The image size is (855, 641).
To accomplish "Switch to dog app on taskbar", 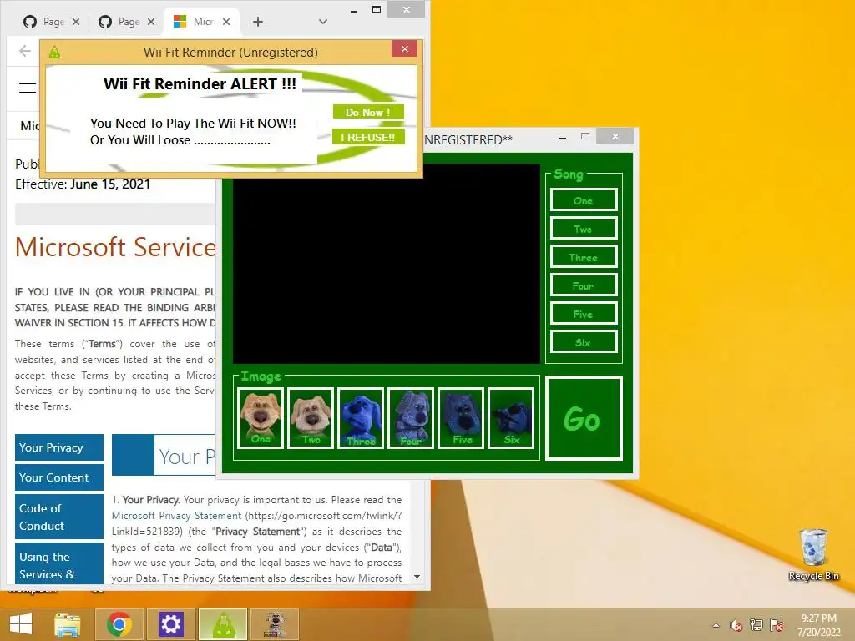I will coord(275,624).
